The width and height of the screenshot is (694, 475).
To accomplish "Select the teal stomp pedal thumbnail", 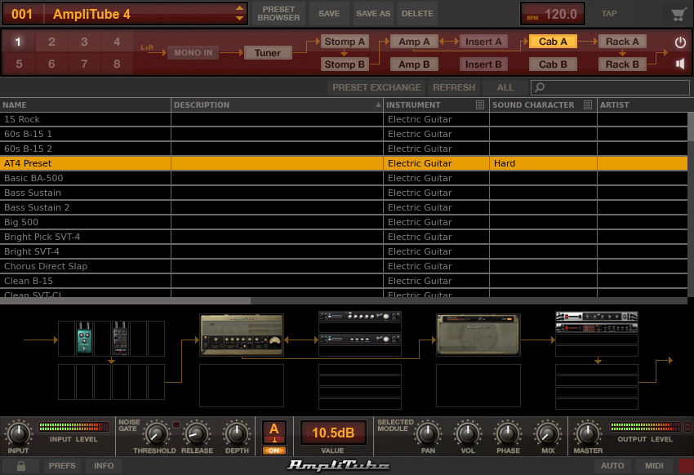I will (x=85, y=339).
